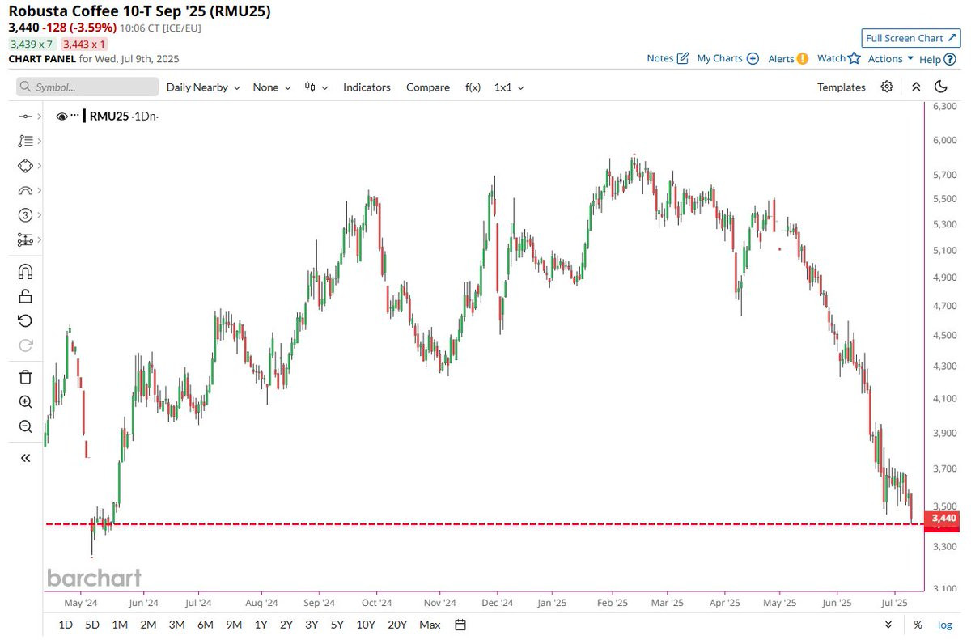Select the 2Y time range
The width and height of the screenshot is (971, 640).
point(286,625)
